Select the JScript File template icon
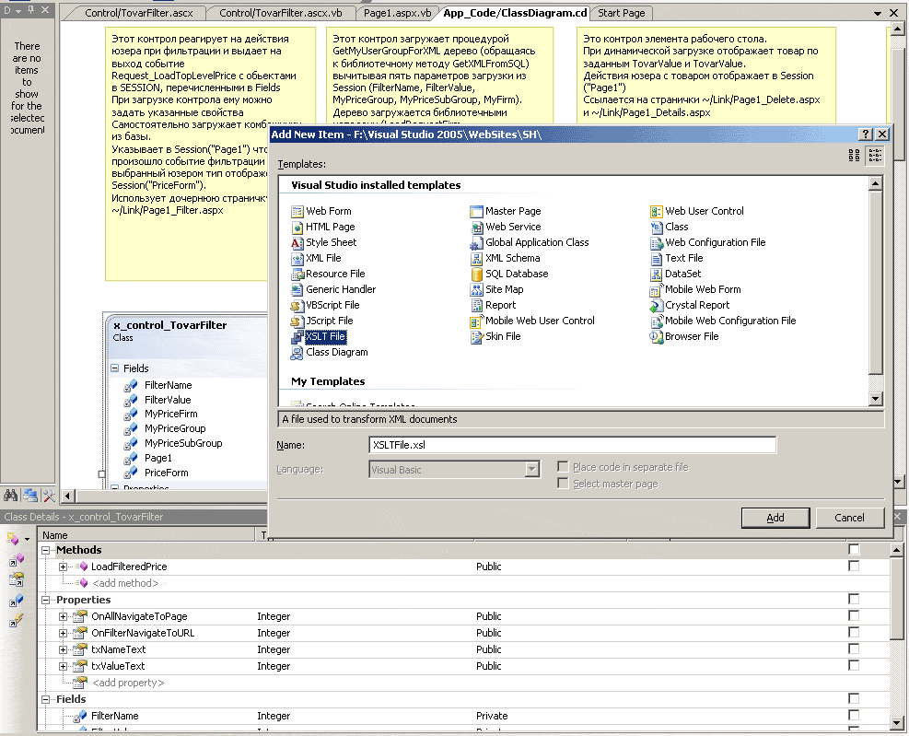The width and height of the screenshot is (909, 736). click(297, 321)
